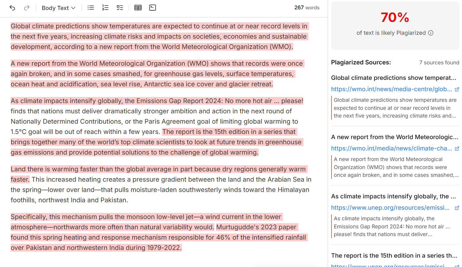Insert a bulleted list

coord(91,8)
